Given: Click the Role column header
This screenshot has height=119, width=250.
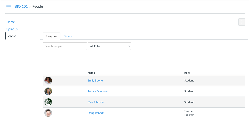Looking at the screenshot, I should pos(187,73).
